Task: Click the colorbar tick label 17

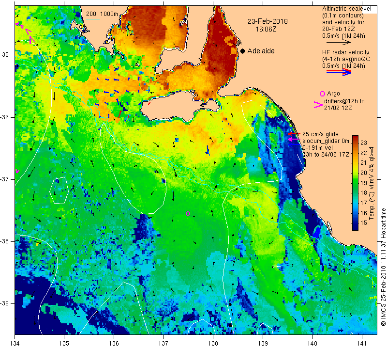Action: point(364,203)
